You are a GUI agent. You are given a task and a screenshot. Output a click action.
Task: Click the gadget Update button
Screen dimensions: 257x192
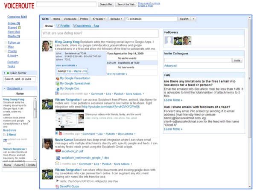[x=31, y=165]
